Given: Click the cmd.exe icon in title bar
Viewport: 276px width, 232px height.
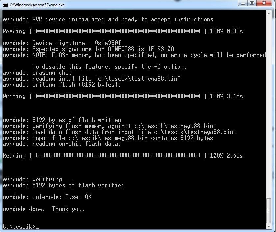Looking at the screenshot, I should (5, 5).
